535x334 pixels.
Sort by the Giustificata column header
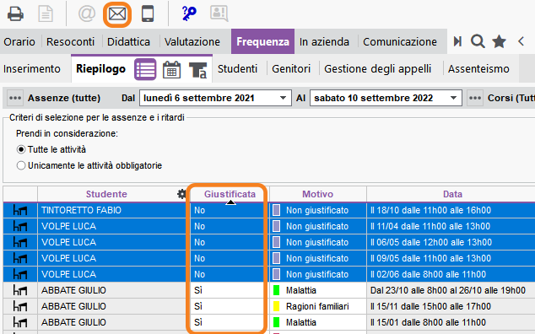pyautogui.click(x=230, y=194)
